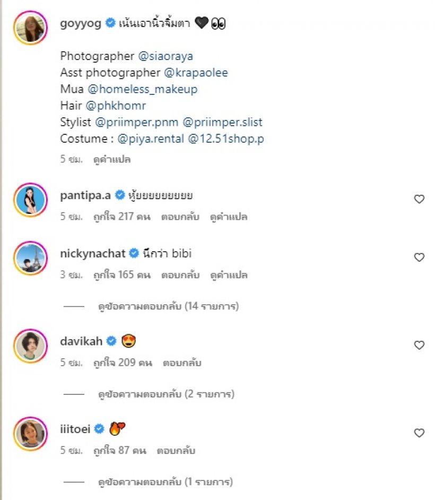
Task: Tap the heart beside iiitoei's comment
Action: click(419, 433)
